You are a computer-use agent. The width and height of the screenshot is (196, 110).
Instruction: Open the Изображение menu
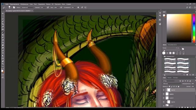[x=24, y=4]
